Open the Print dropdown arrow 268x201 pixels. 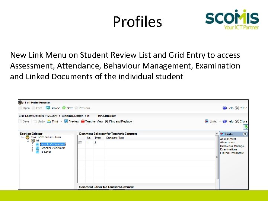61,121
